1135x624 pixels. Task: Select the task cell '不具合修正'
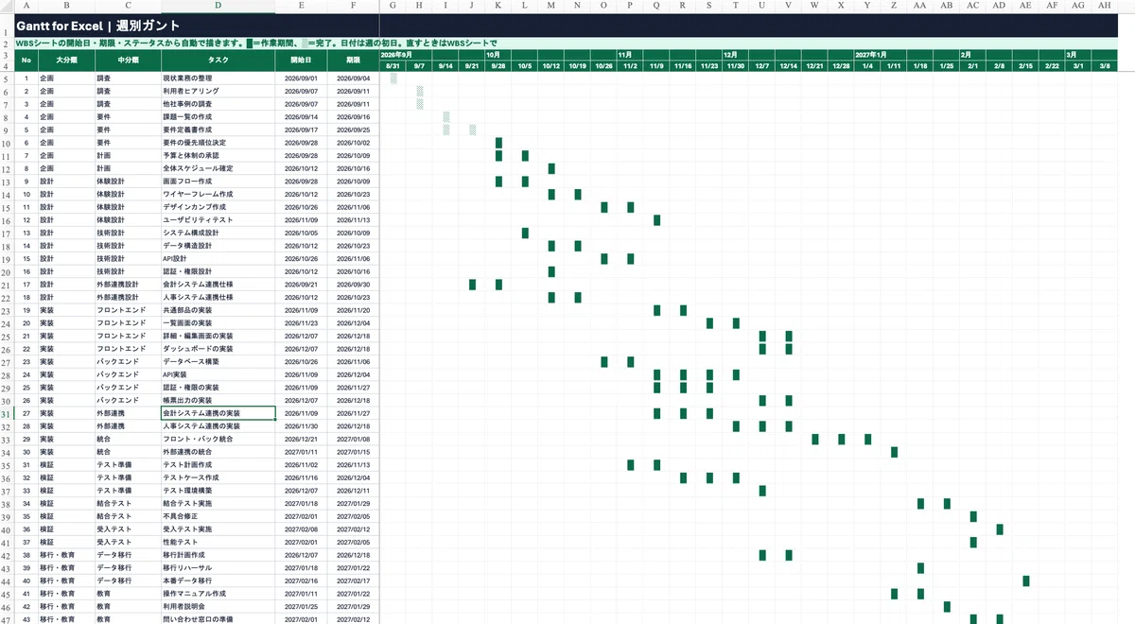point(218,516)
